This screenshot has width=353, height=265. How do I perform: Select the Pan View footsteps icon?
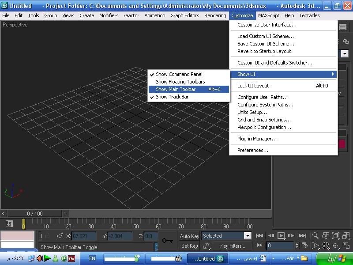point(326,246)
